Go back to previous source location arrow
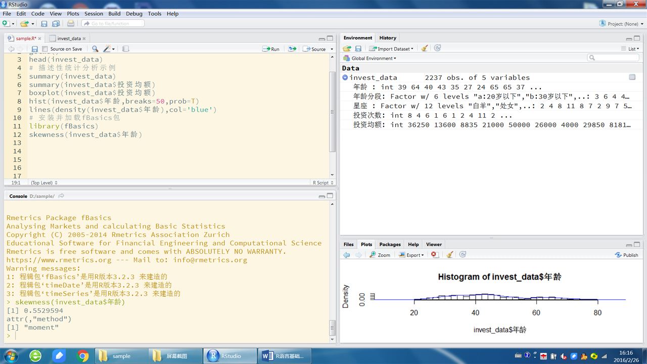Image resolution: width=647 pixels, height=364 pixels. point(11,49)
